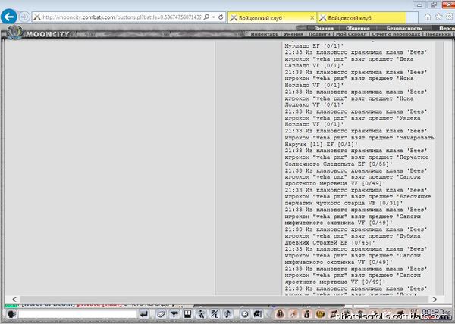This screenshot has height=324, width=455.
Task: Click the floppy save chat icon
Action: coord(188,314)
